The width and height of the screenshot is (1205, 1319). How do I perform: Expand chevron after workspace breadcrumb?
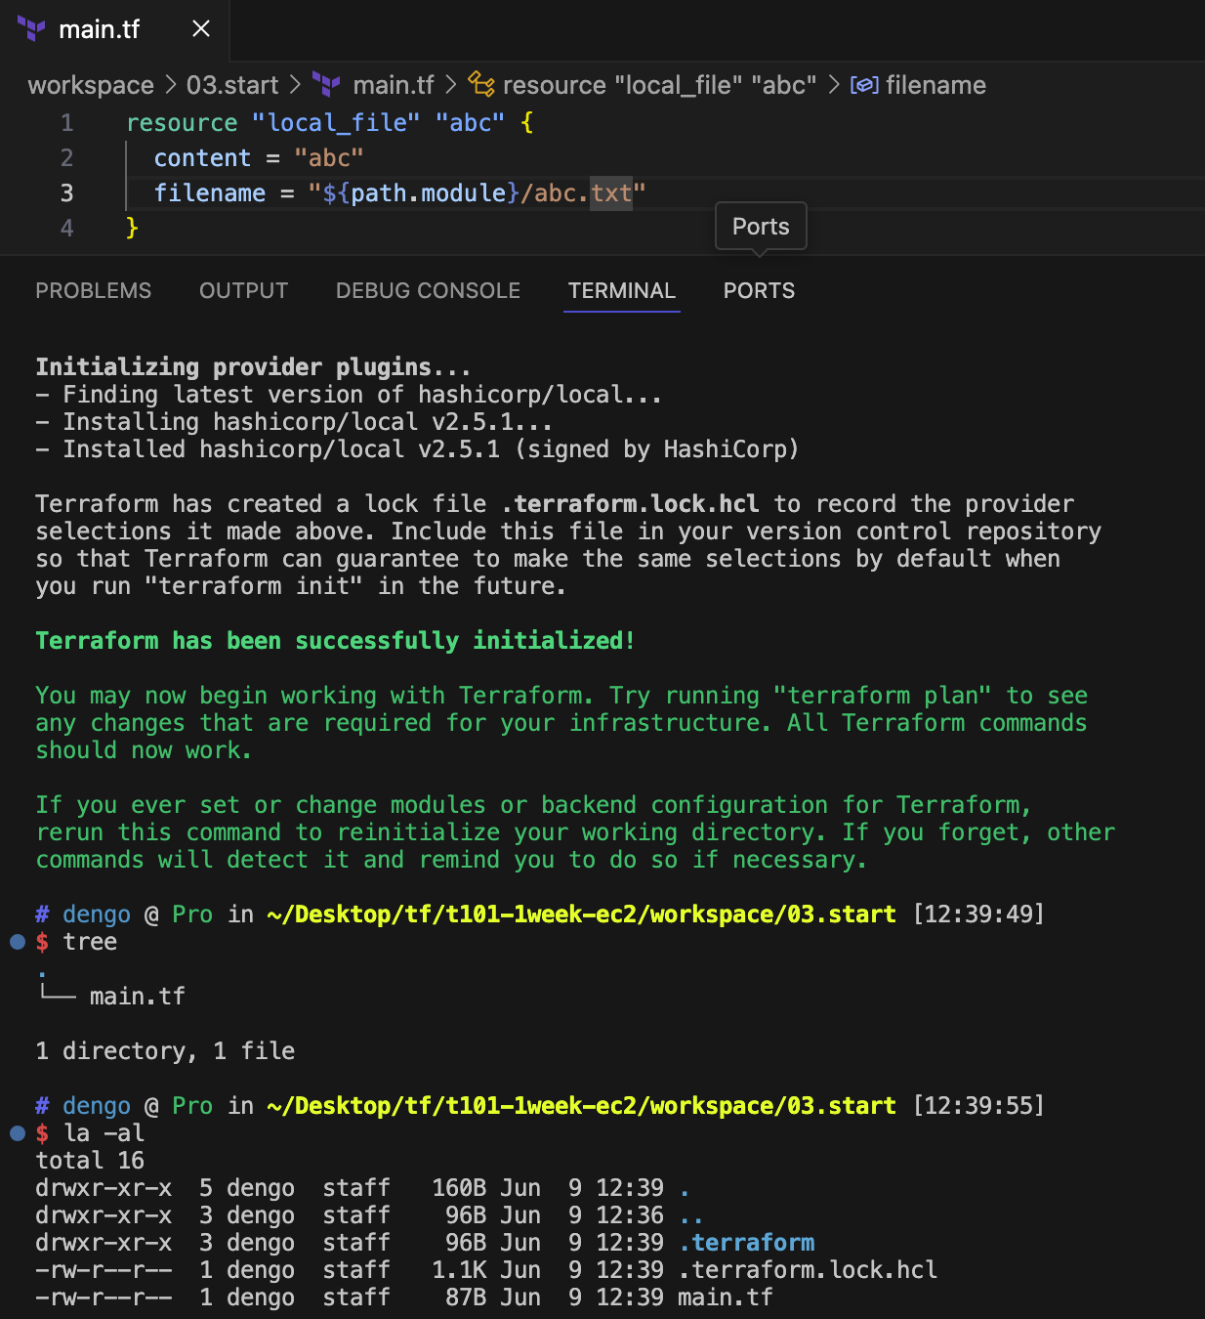click(170, 85)
